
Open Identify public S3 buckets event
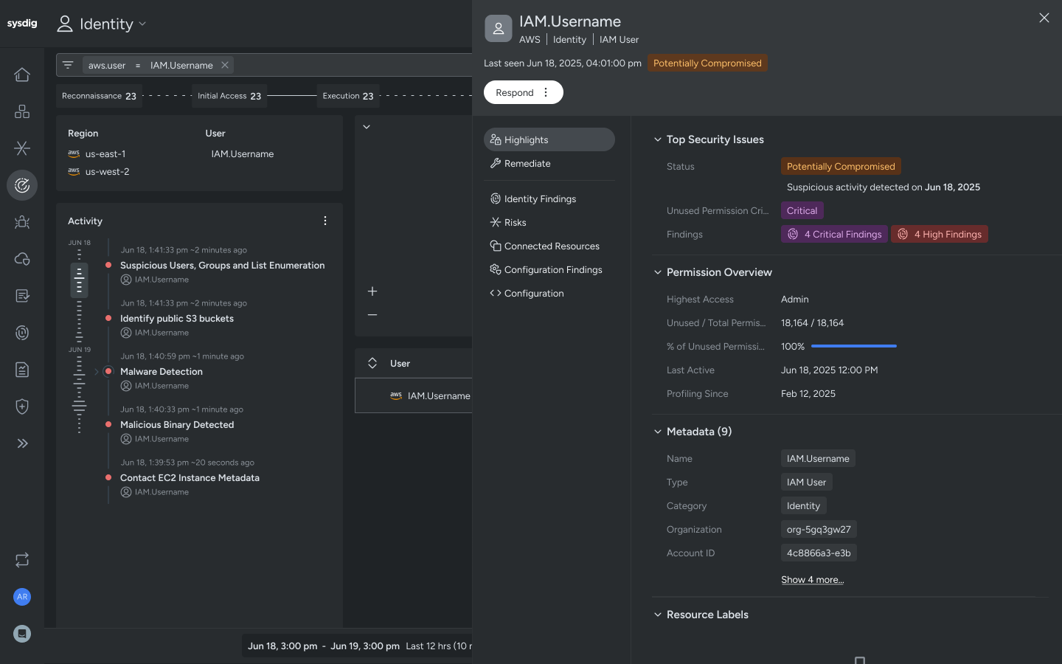tap(177, 318)
